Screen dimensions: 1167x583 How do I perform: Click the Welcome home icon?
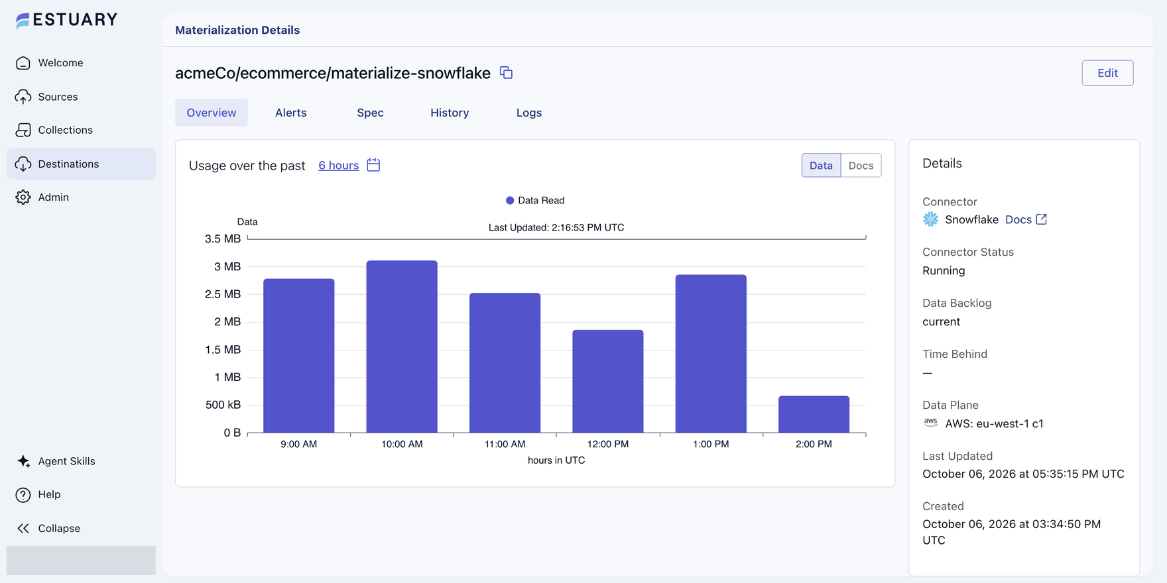coord(23,63)
